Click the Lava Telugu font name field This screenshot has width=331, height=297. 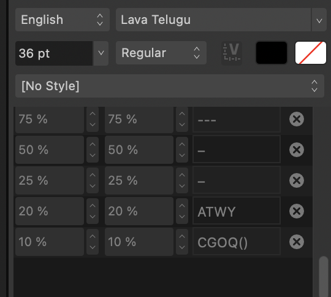pyautogui.click(x=213, y=20)
